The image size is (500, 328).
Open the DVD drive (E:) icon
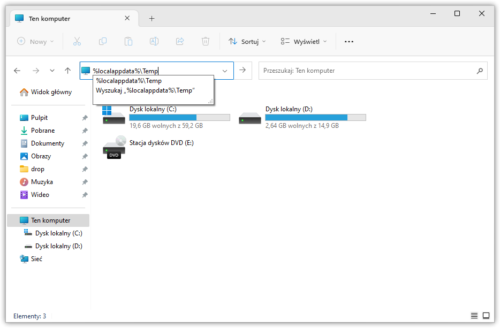114,147
